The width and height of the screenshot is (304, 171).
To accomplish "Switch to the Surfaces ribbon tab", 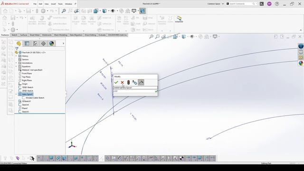I will pyautogui.click(x=24, y=35).
